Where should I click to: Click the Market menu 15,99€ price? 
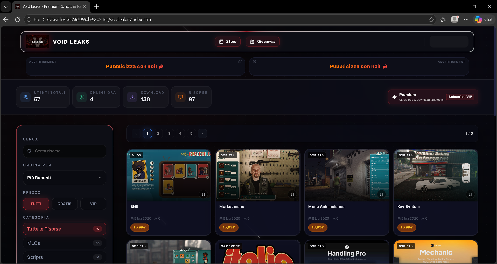point(229,227)
